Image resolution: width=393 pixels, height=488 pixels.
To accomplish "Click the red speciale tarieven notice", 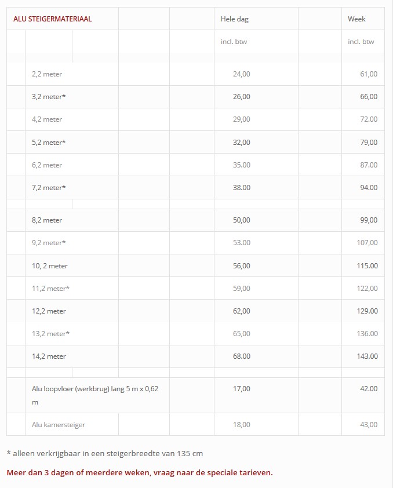I will click(x=140, y=472).
